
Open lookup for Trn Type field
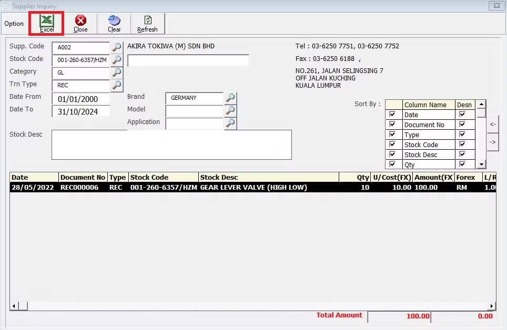[x=117, y=85]
